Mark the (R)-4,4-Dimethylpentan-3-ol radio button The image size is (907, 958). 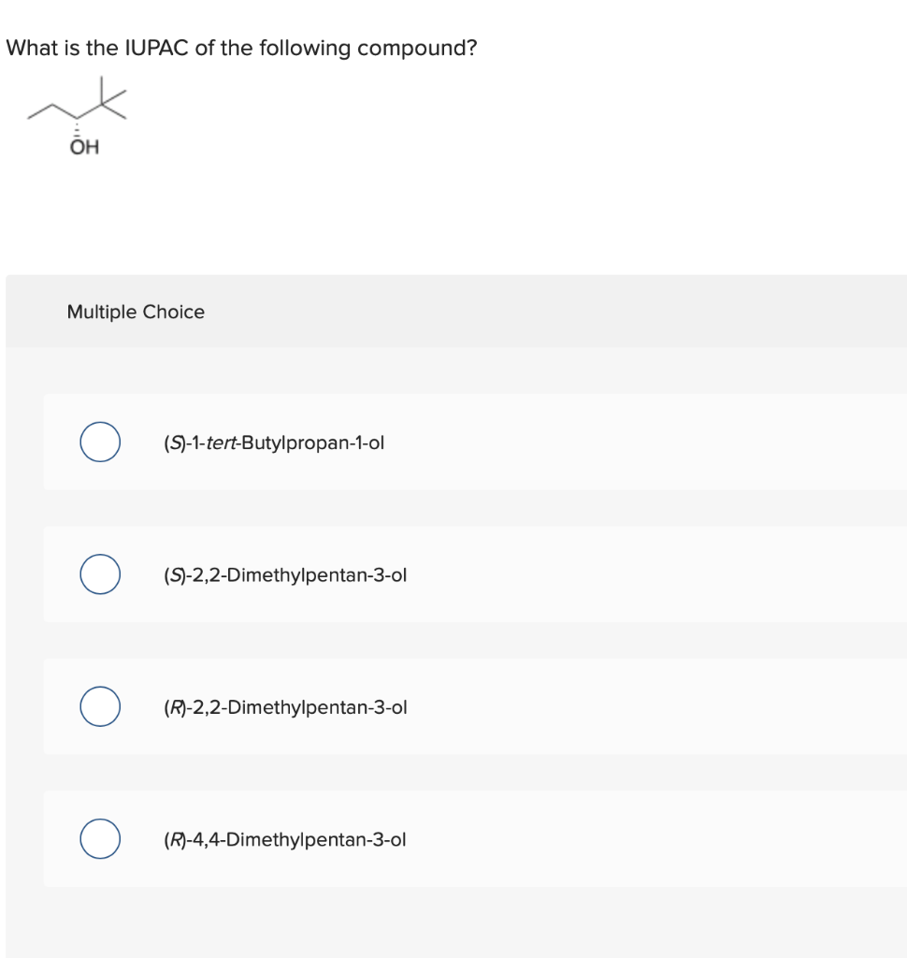point(99,839)
